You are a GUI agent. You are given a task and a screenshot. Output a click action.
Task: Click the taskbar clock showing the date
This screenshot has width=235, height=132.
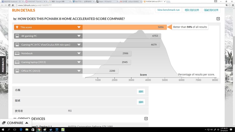pos(224,130)
